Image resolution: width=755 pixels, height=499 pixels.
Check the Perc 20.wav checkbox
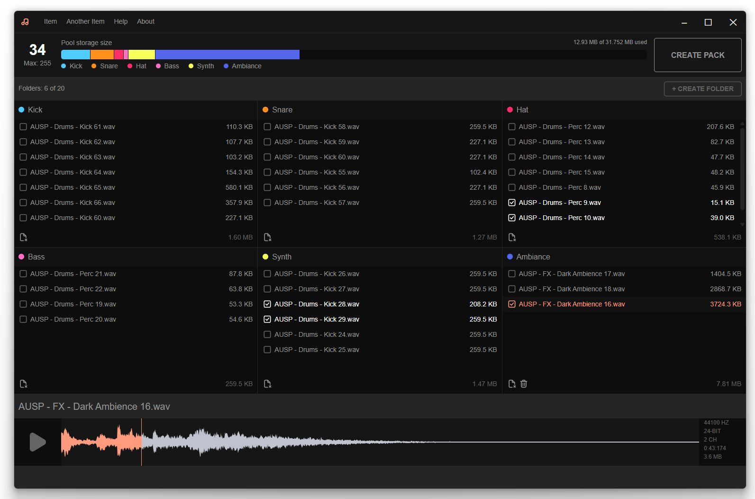tap(23, 319)
